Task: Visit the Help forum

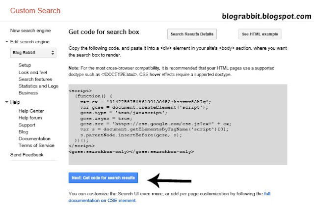Action: coord(30,118)
